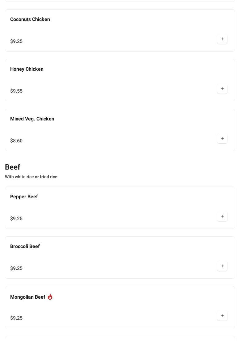Add Coconuts Chicken with plus icon
Viewport: 240px width, 341px height.
222,39
